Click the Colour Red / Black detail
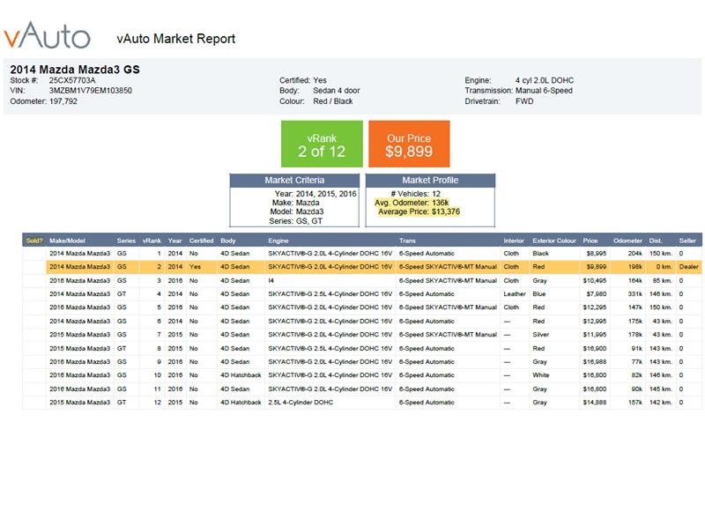Screen dimensions: 705x511 coord(316,101)
